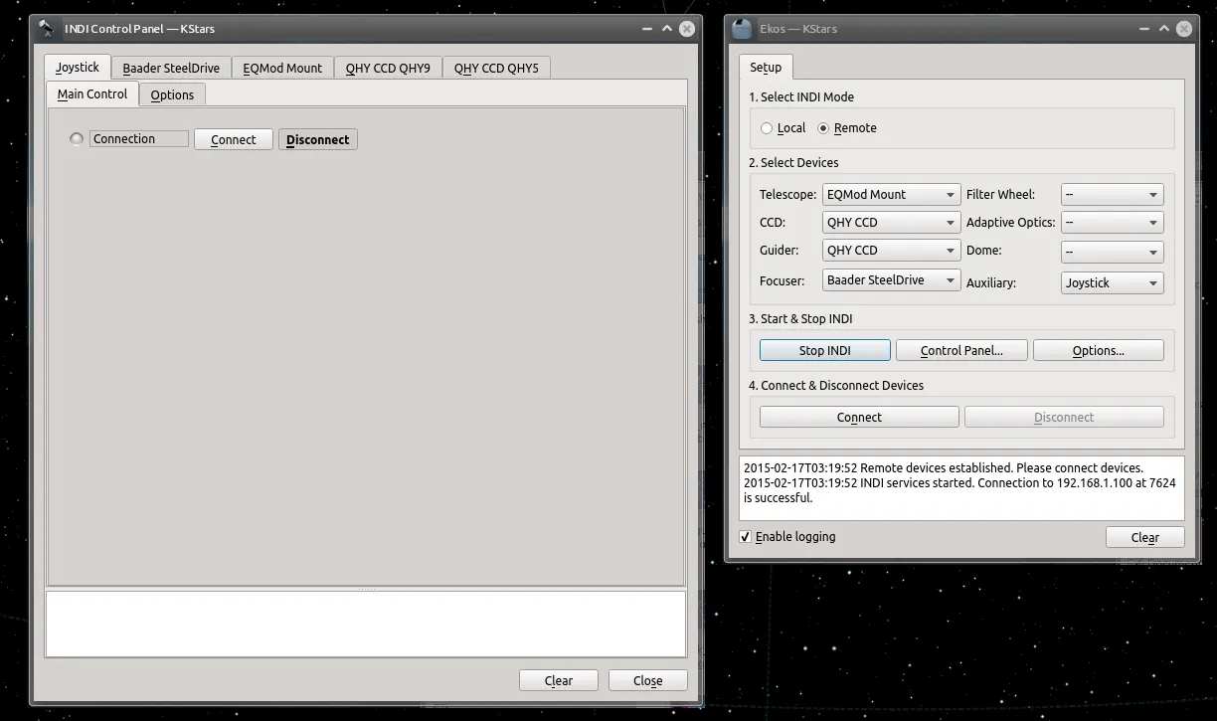1217x721 pixels.
Task: Switch to the QHY CCD QHY5 tab
Action: point(496,68)
